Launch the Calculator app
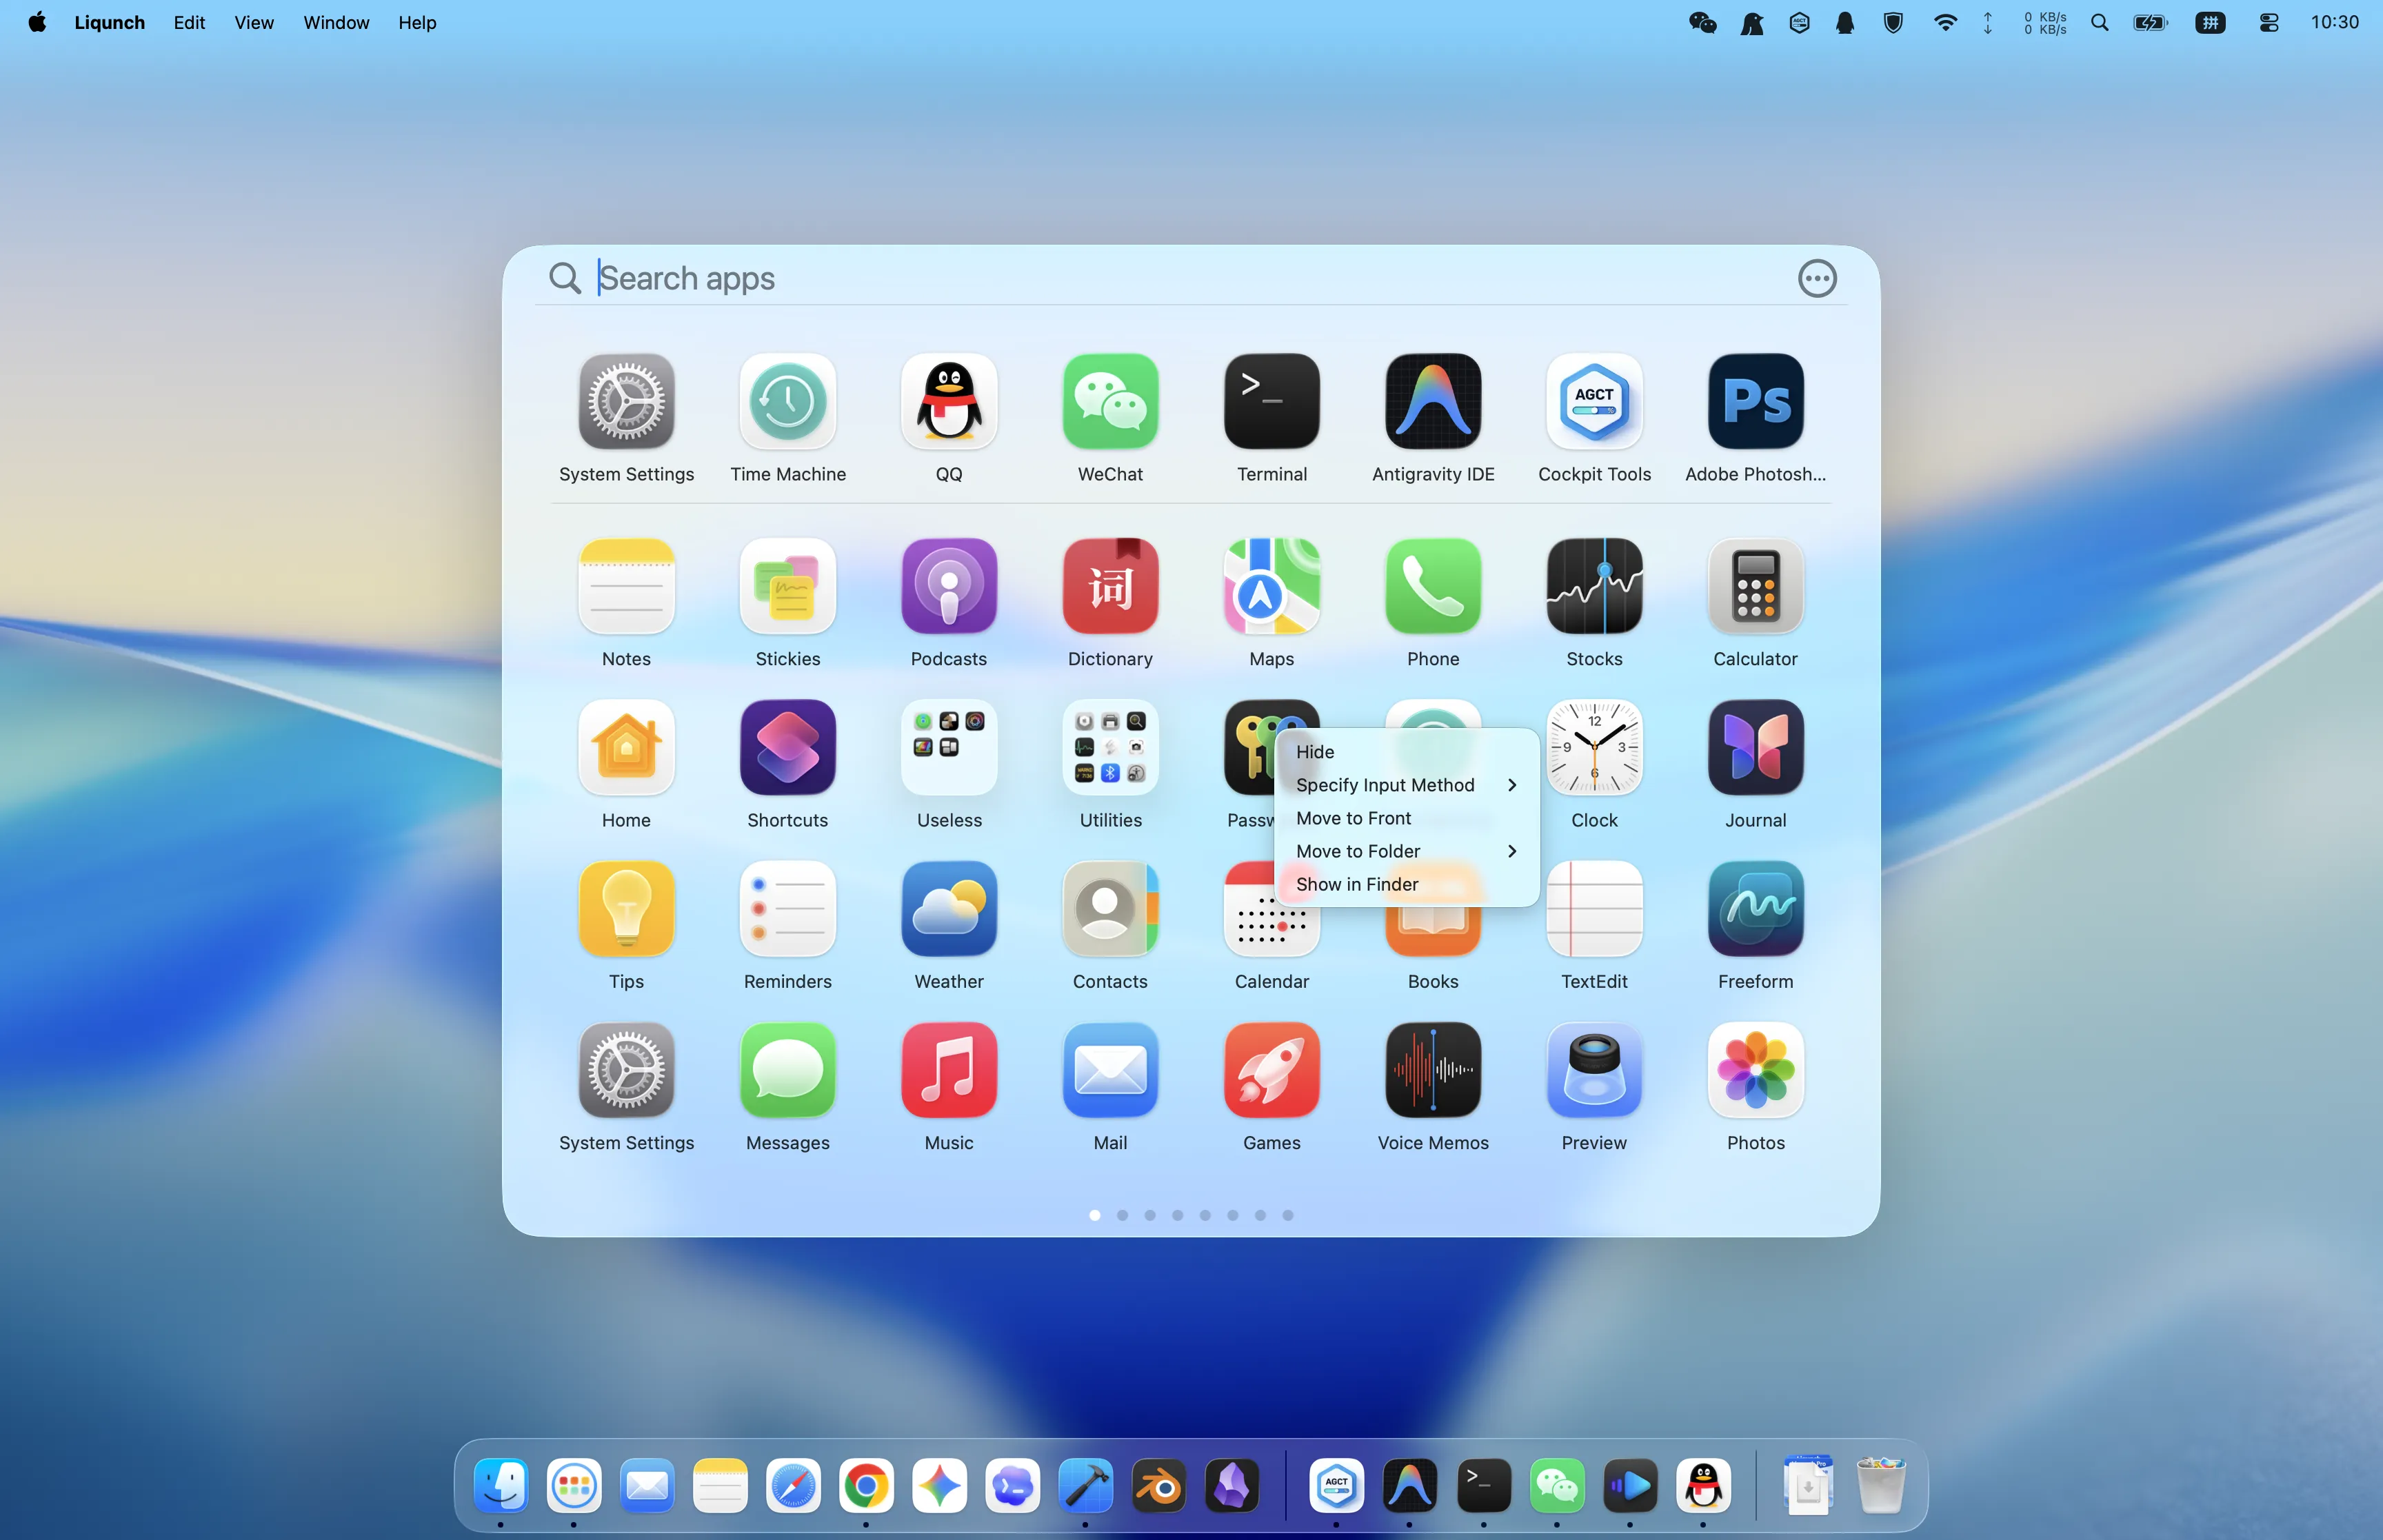Image resolution: width=2383 pixels, height=1540 pixels. [x=1755, y=586]
